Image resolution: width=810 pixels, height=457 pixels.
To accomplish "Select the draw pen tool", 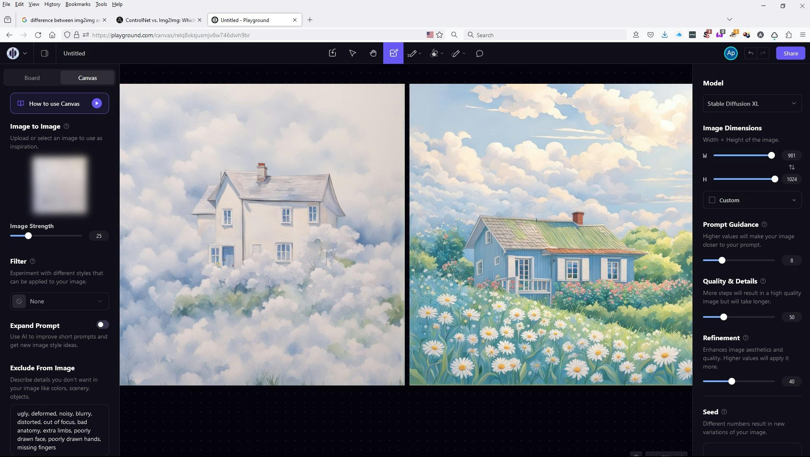I will pos(412,53).
